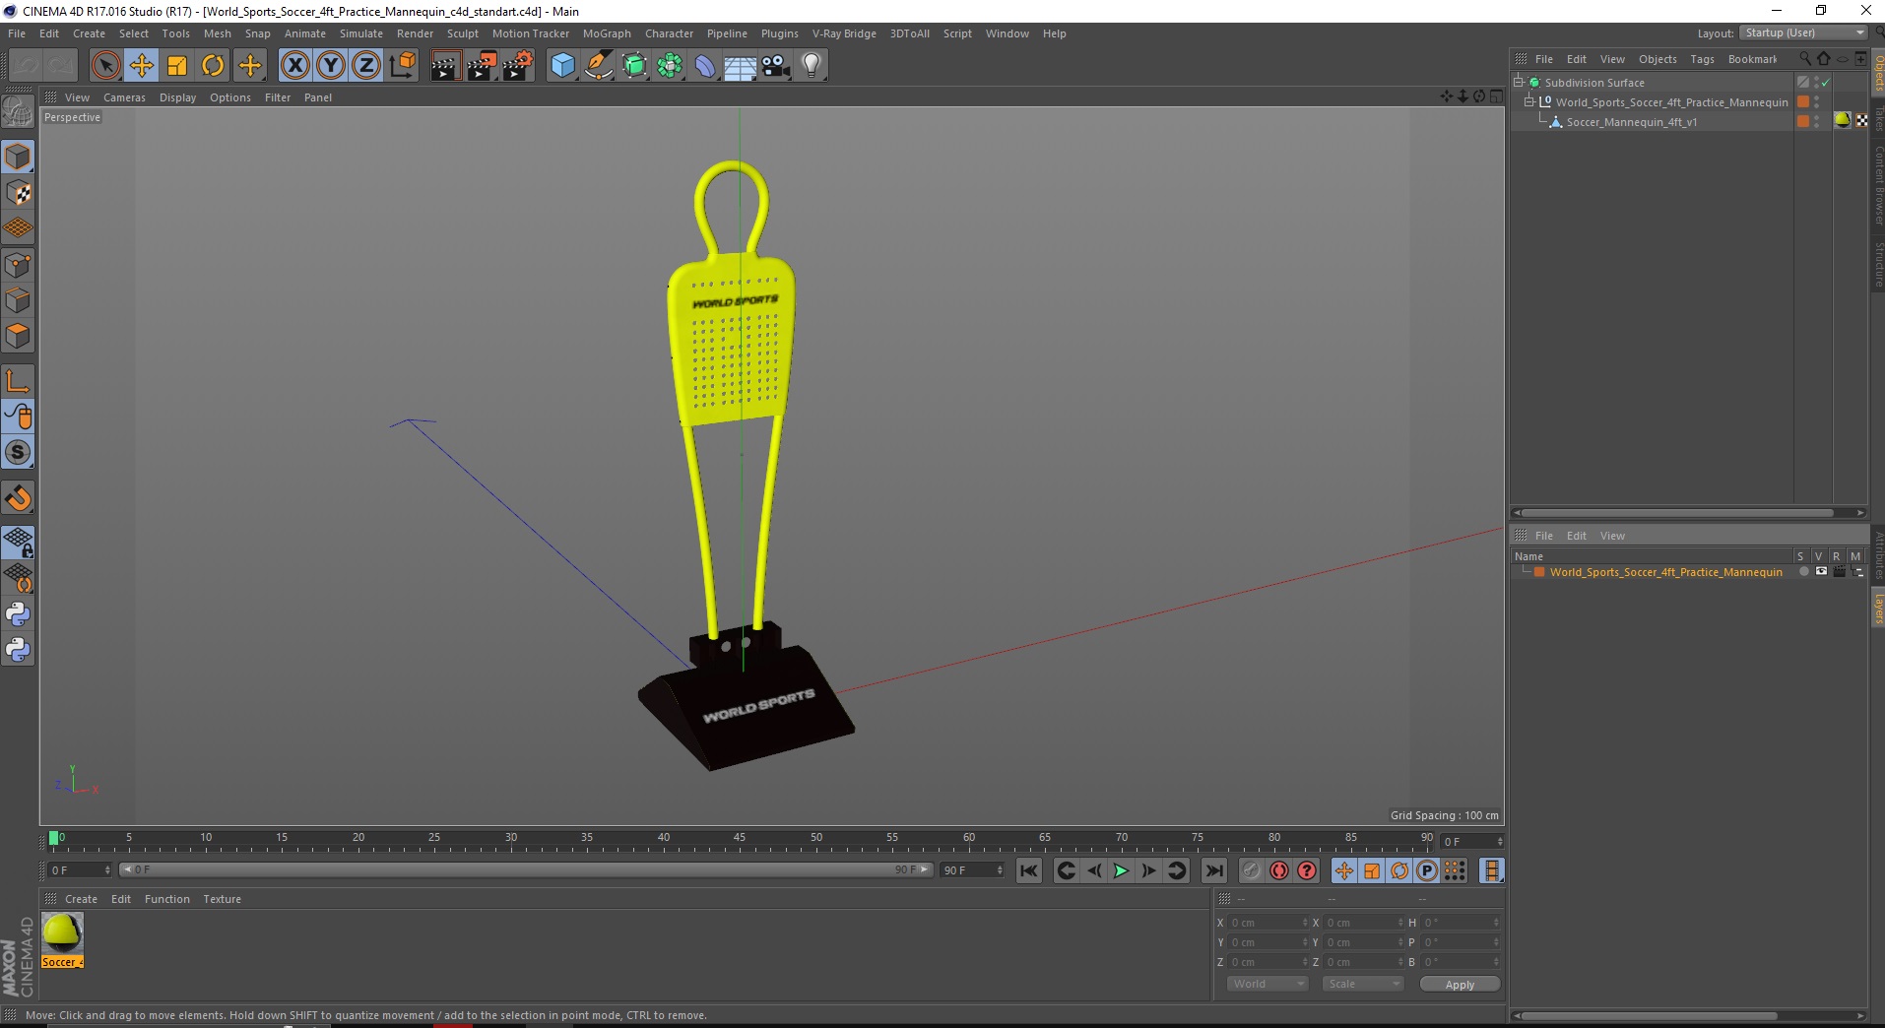Go to end of animation
This screenshot has height=1028, width=1885.
pyautogui.click(x=1214, y=870)
